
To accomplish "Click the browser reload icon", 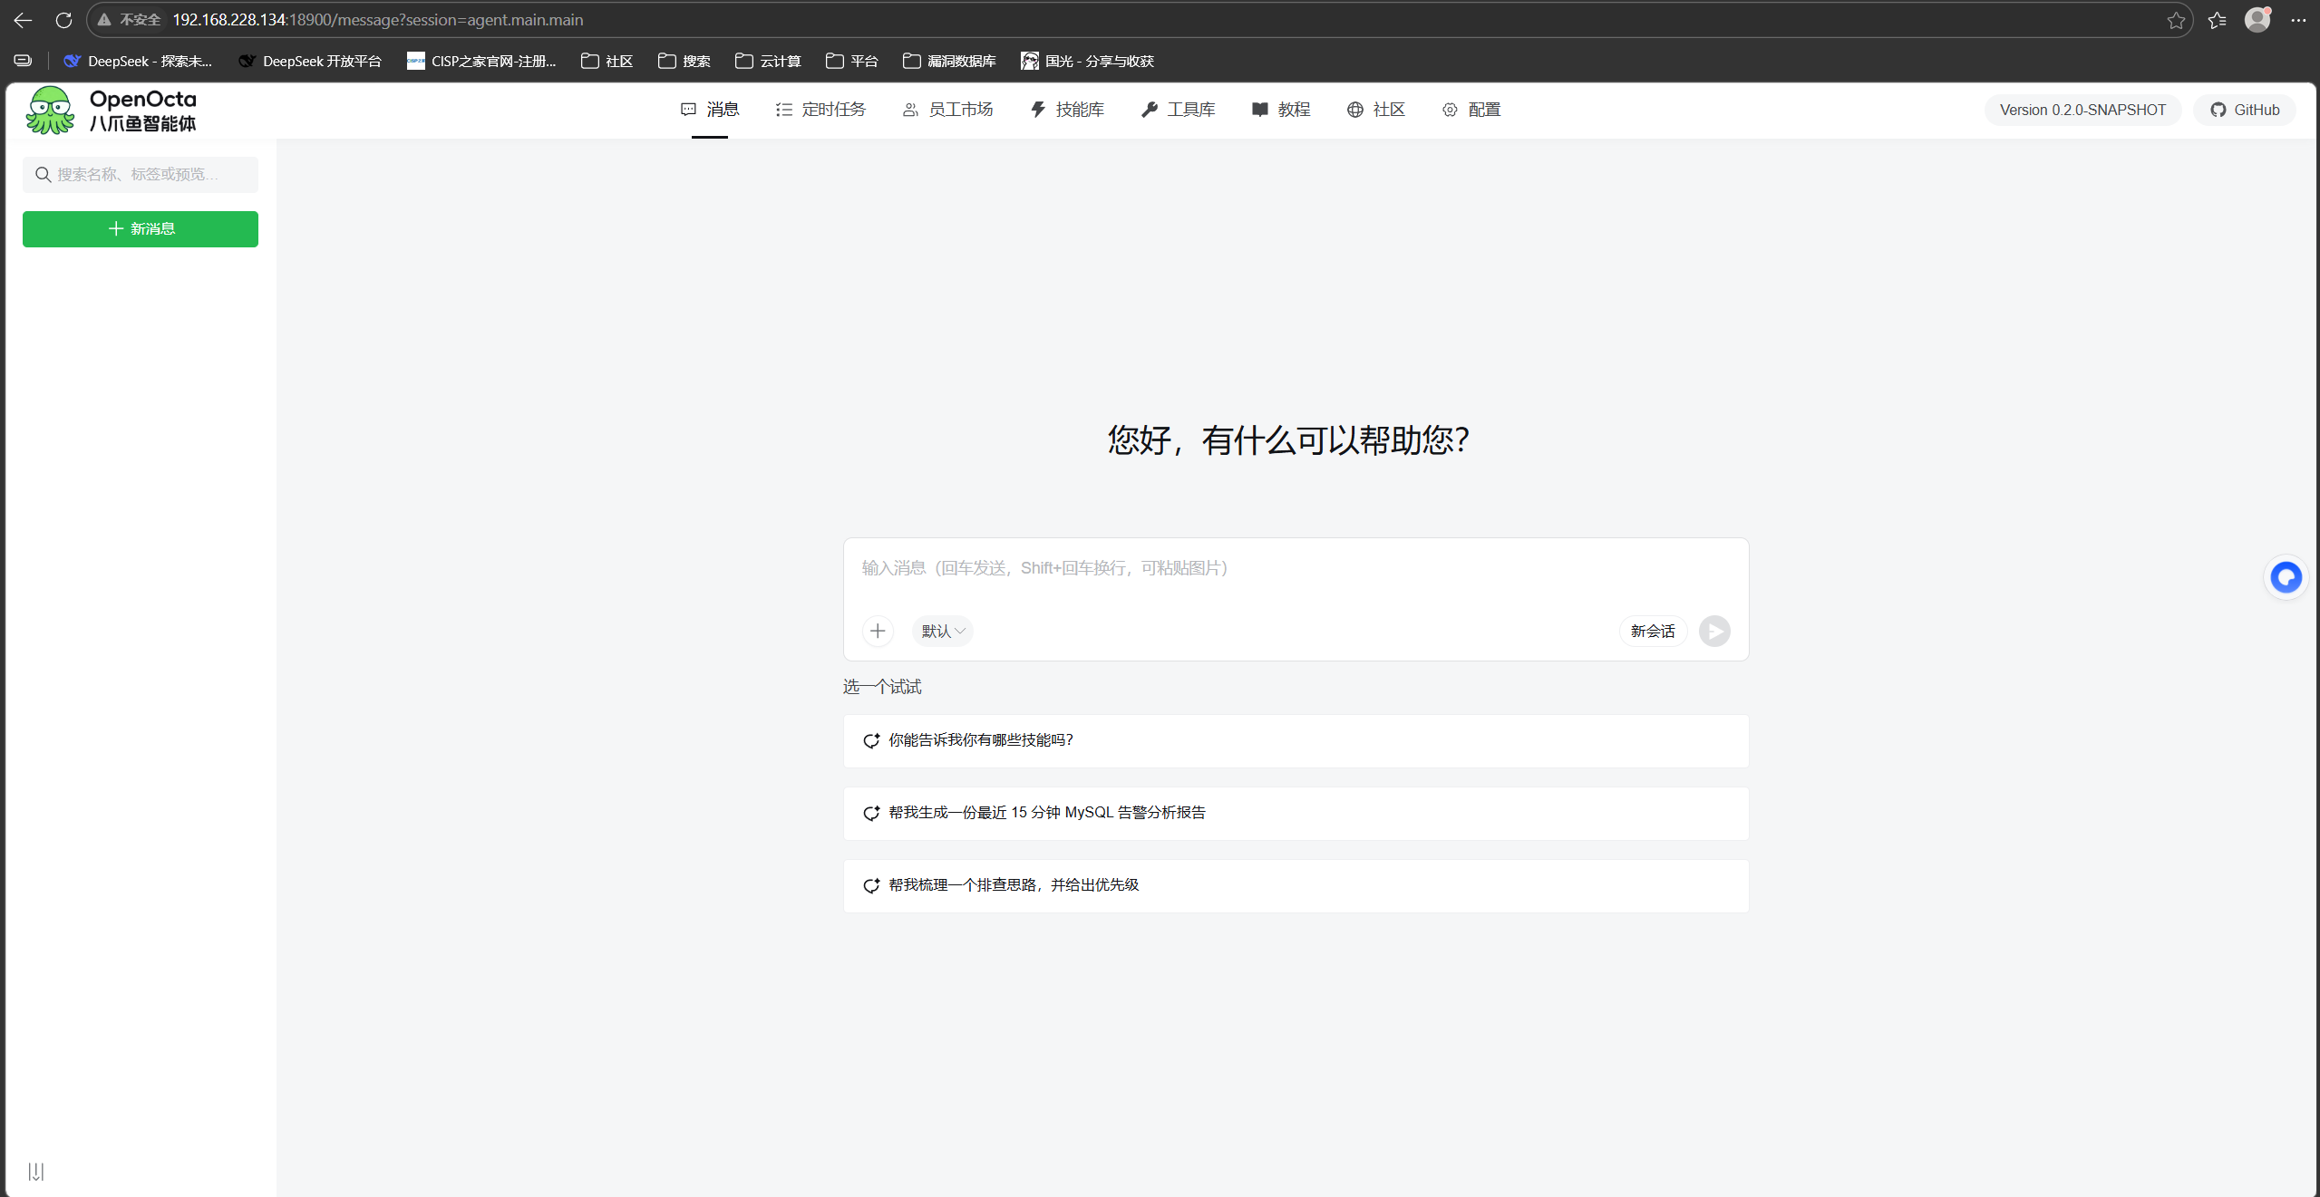I will pos(63,20).
